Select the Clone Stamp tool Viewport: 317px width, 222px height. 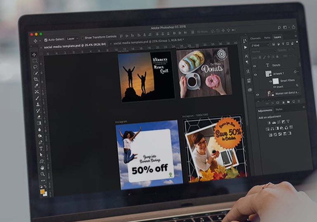38,104
